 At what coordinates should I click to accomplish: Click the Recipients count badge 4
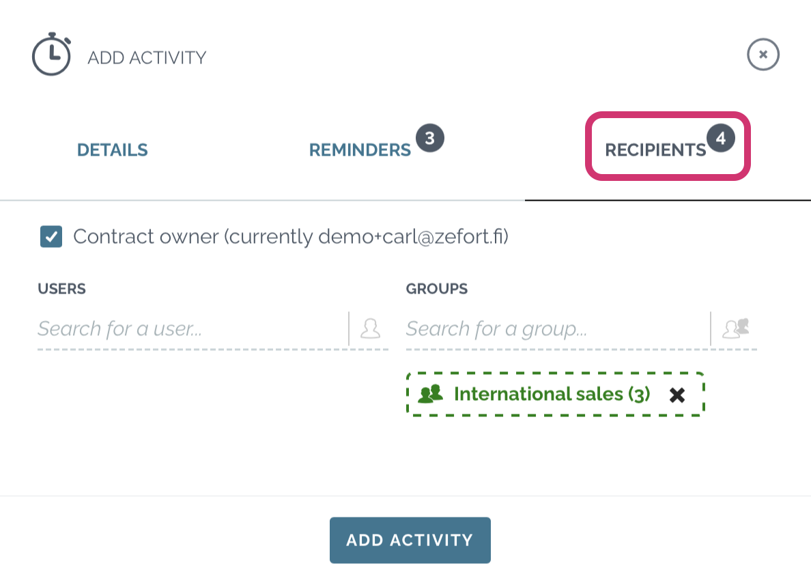pos(720,138)
